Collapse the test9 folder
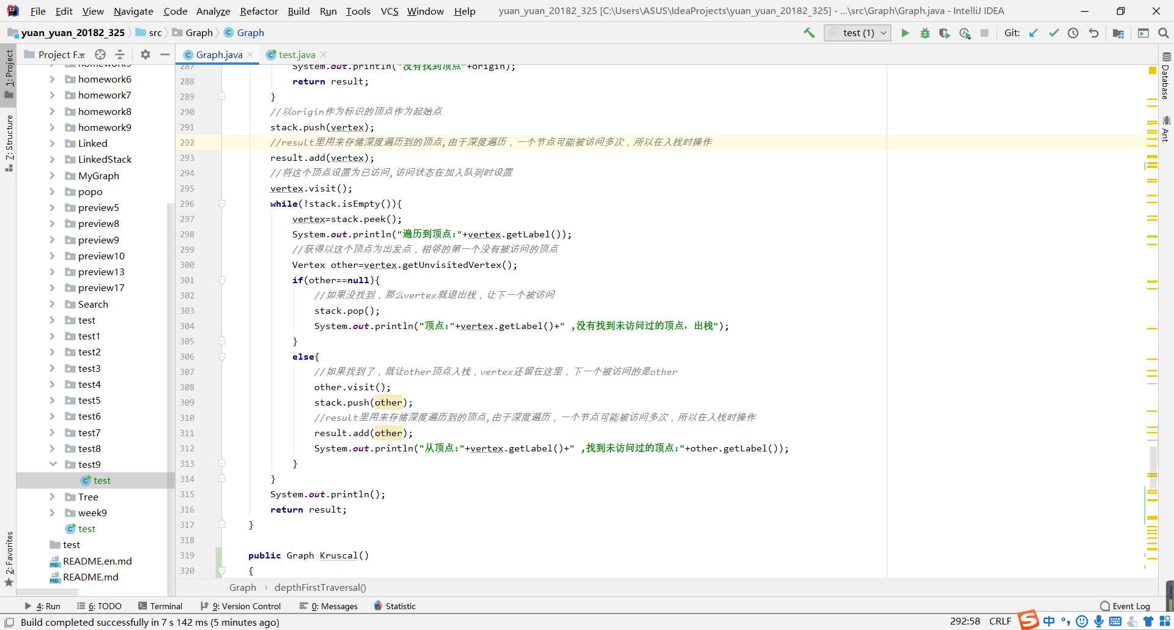Screen dimensions: 1174x630 click(53, 464)
